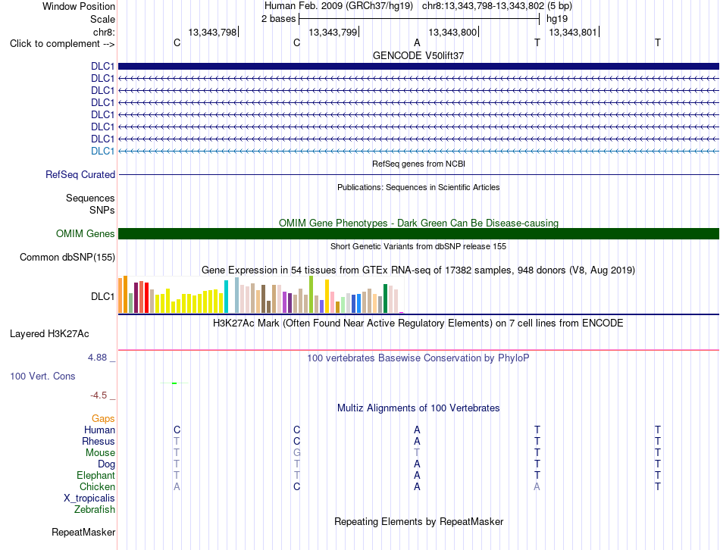Click the C base in the Chicken row
The width and height of the screenshot is (720, 550).
[296, 486]
